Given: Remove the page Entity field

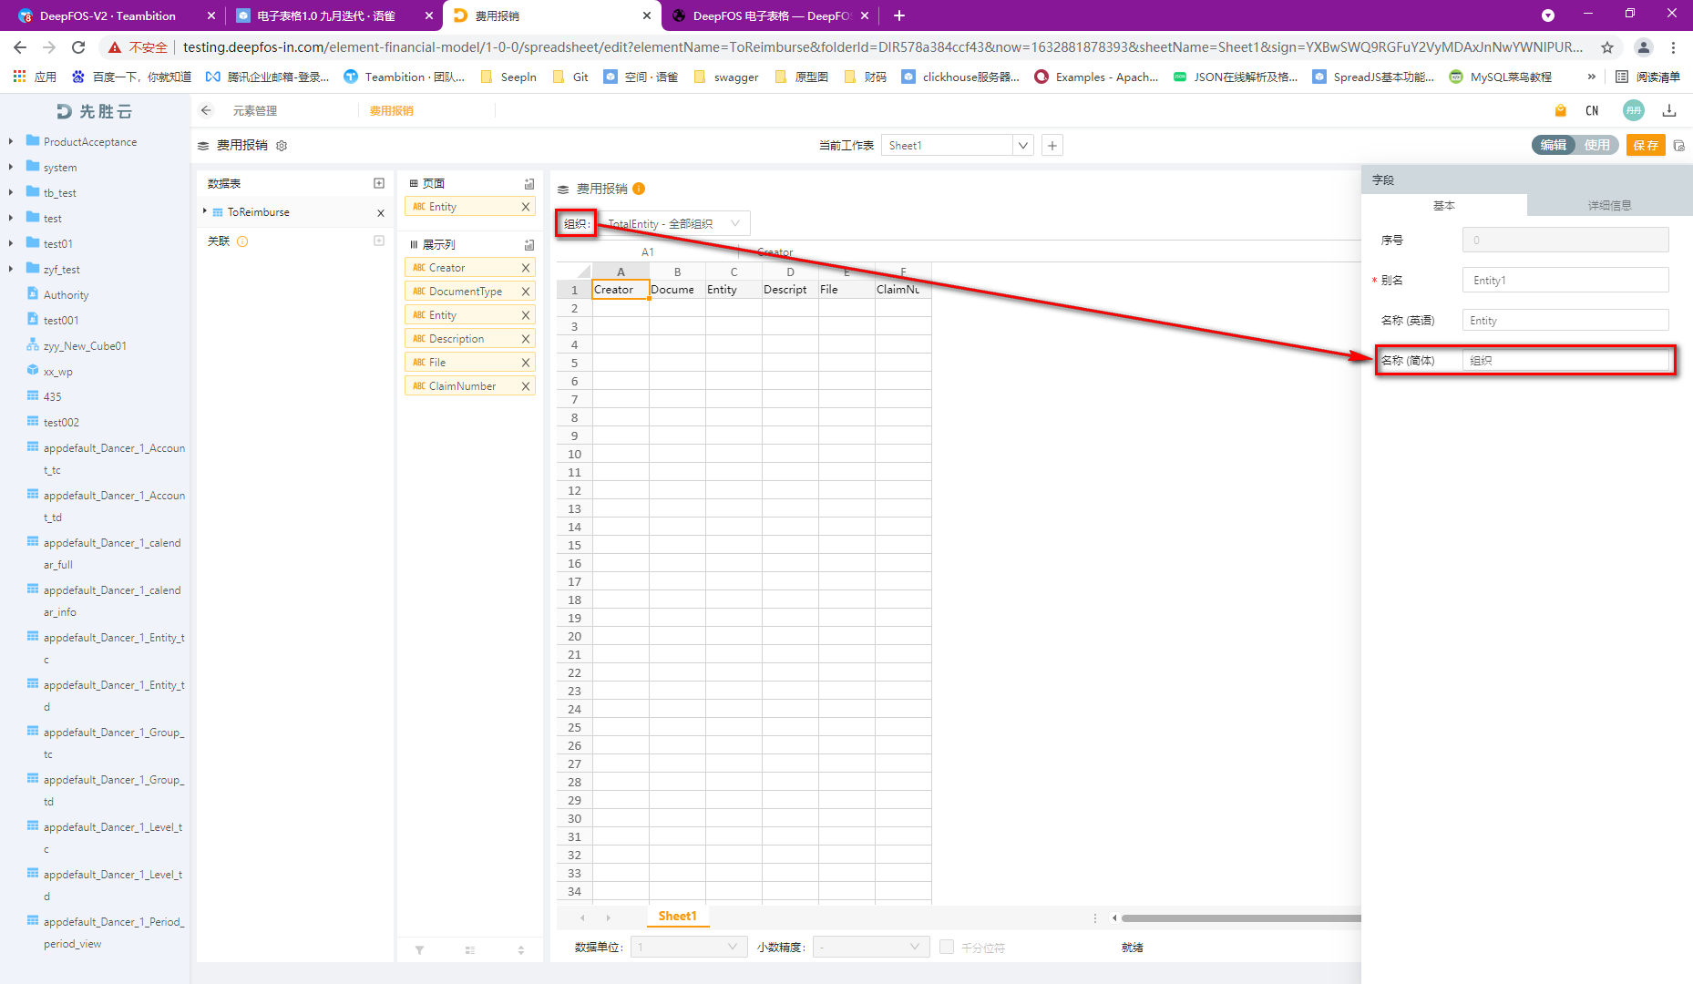Looking at the screenshot, I should click(526, 207).
